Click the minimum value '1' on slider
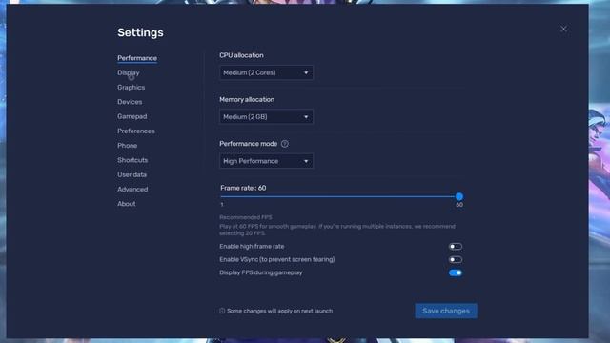 coord(222,205)
